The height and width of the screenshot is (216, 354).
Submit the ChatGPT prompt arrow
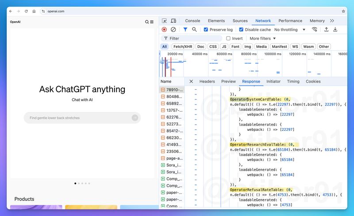(x=135, y=118)
